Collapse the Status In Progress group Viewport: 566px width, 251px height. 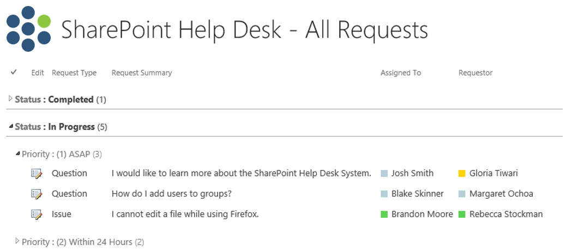[x=11, y=126]
